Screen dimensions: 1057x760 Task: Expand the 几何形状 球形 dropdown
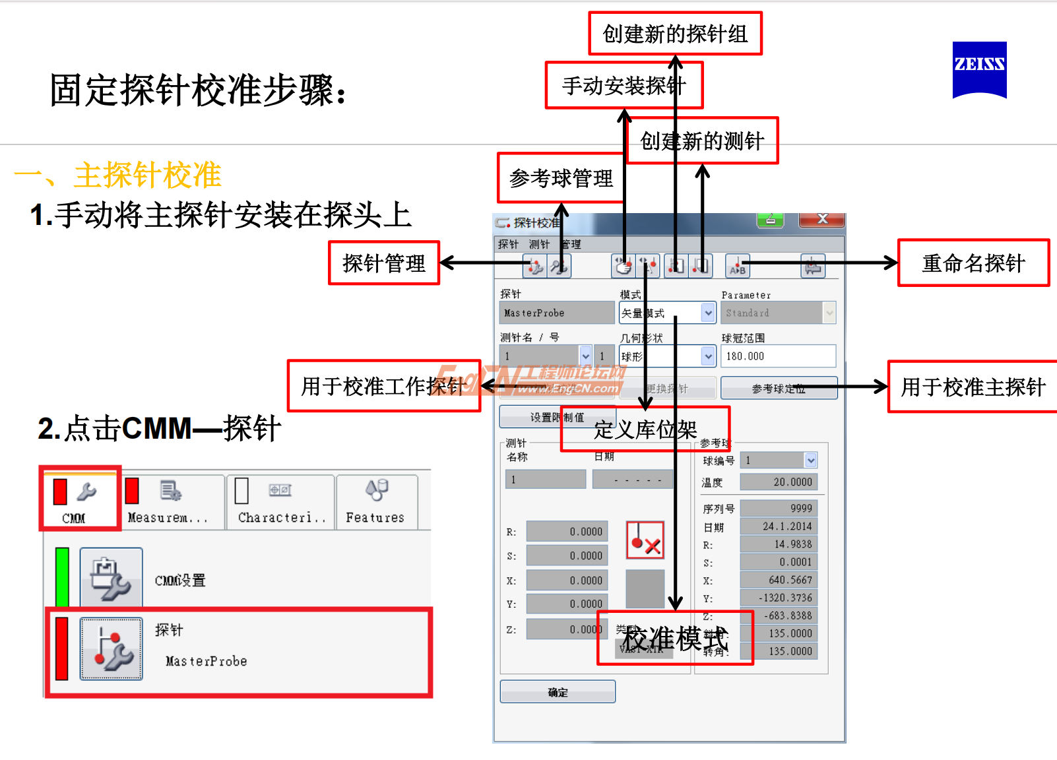pyautogui.click(x=708, y=356)
